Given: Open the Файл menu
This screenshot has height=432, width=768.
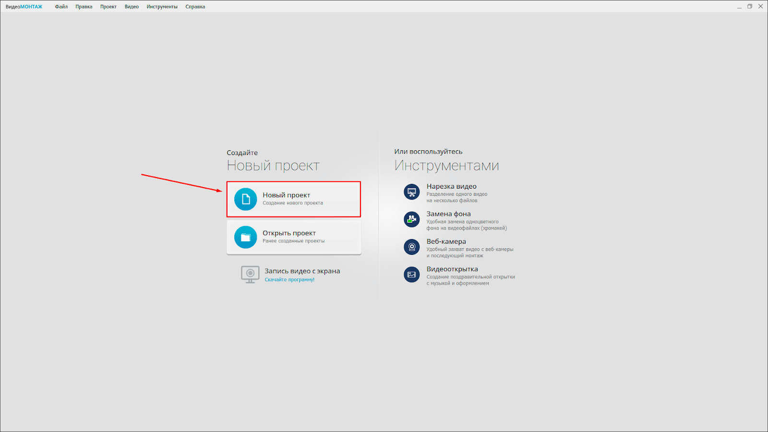Looking at the screenshot, I should pyautogui.click(x=61, y=7).
